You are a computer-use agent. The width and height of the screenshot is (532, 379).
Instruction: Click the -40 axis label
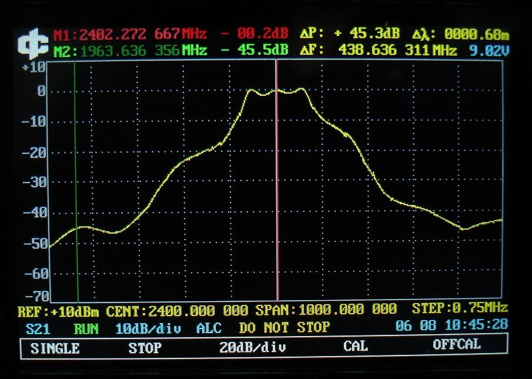point(35,212)
